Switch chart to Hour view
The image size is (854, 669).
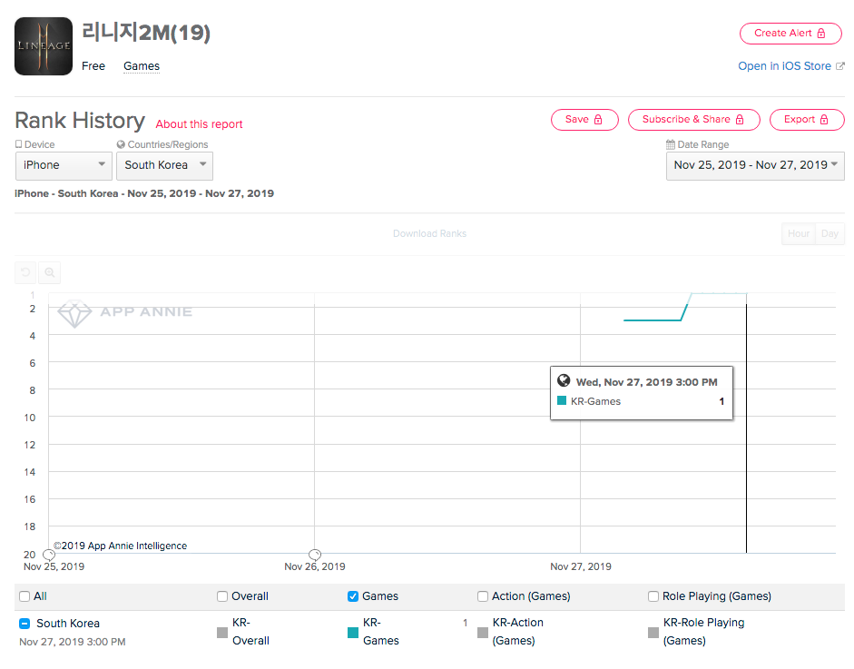[799, 233]
